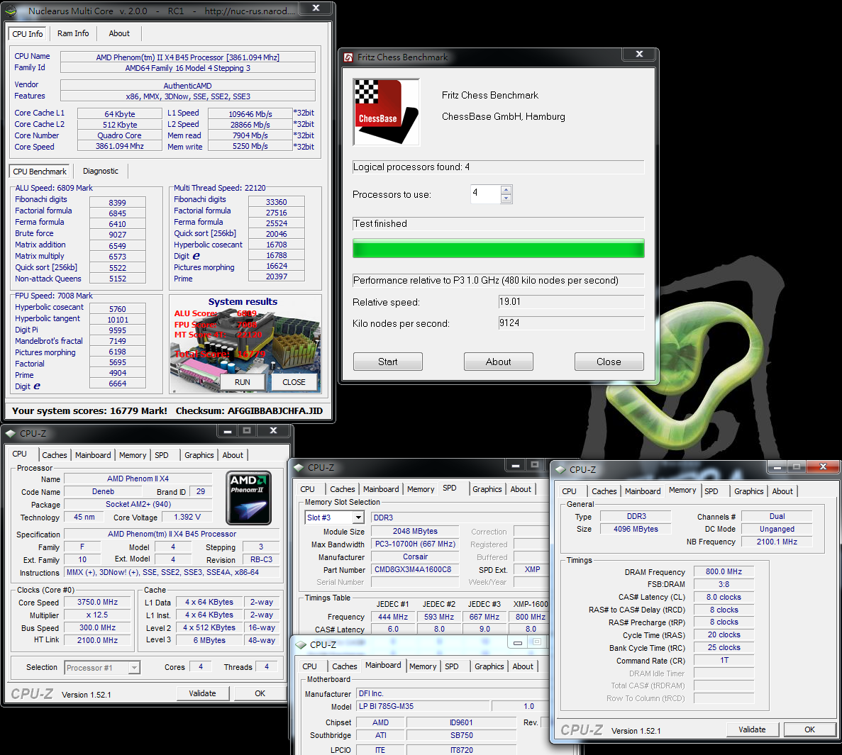Click the green benchmark progress bar
The width and height of the screenshot is (842, 755).
pyautogui.click(x=499, y=248)
